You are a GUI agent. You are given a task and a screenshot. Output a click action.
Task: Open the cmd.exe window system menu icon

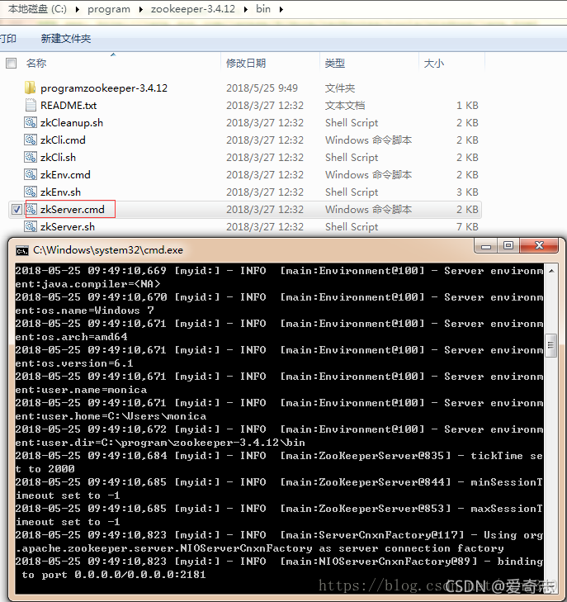[22, 251]
